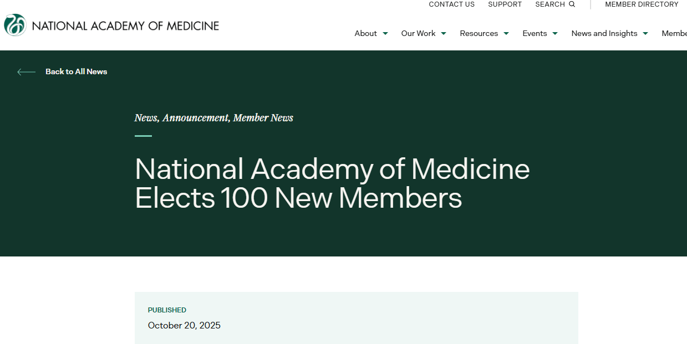Open the Events menu item
The image size is (687, 344).
(x=535, y=34)
